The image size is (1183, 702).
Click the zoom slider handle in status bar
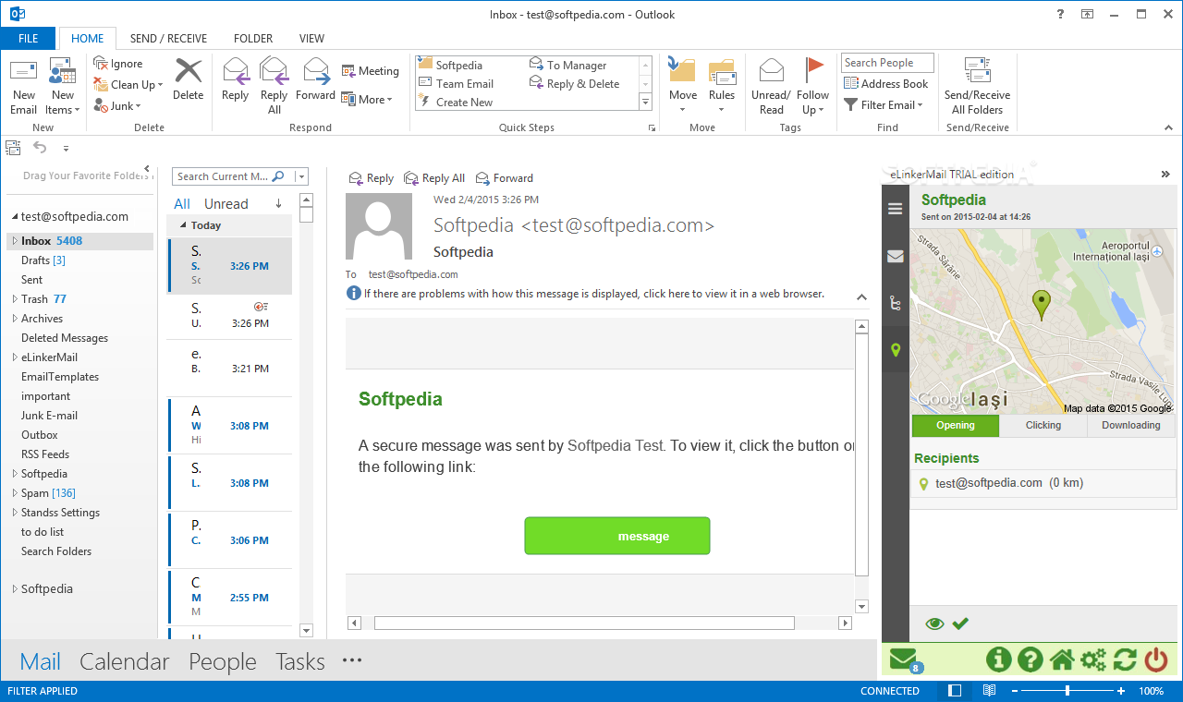click(x=1067, y=691)
